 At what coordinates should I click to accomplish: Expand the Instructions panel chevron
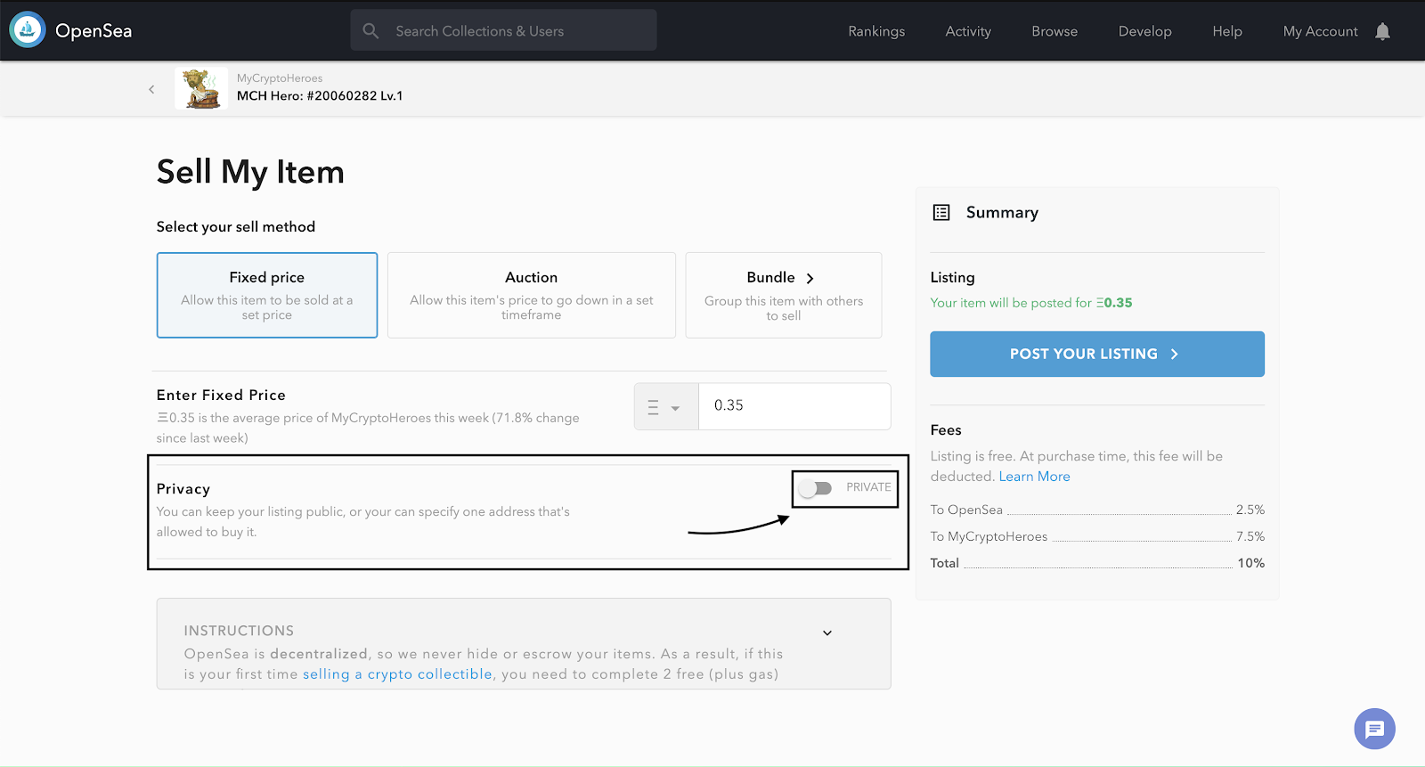(827, 633)
